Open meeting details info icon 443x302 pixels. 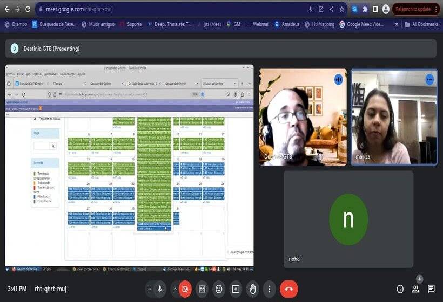(400, 289)
